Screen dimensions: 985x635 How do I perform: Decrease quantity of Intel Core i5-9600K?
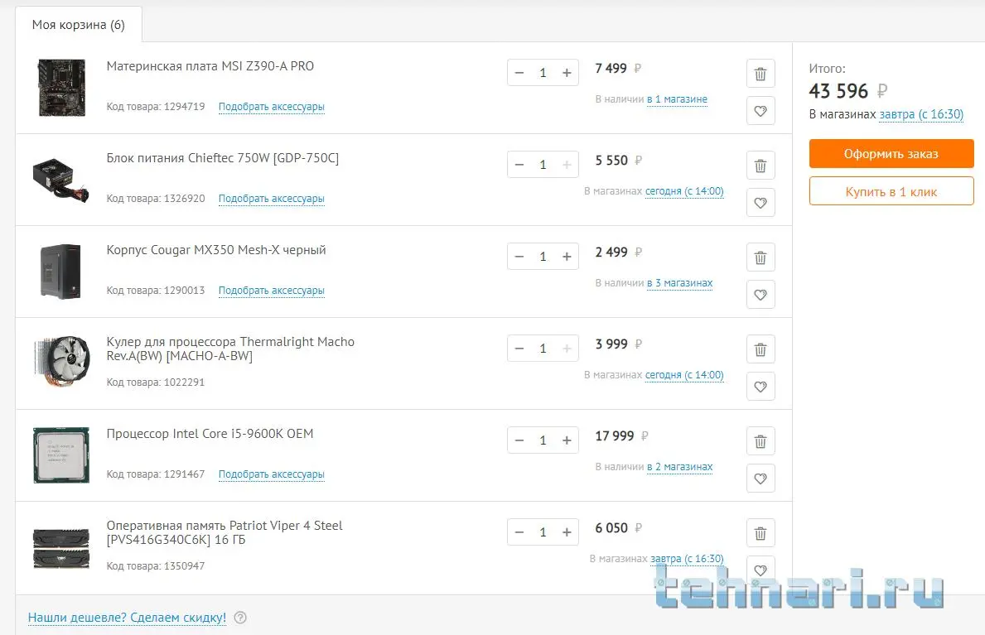tap(519, 440)
